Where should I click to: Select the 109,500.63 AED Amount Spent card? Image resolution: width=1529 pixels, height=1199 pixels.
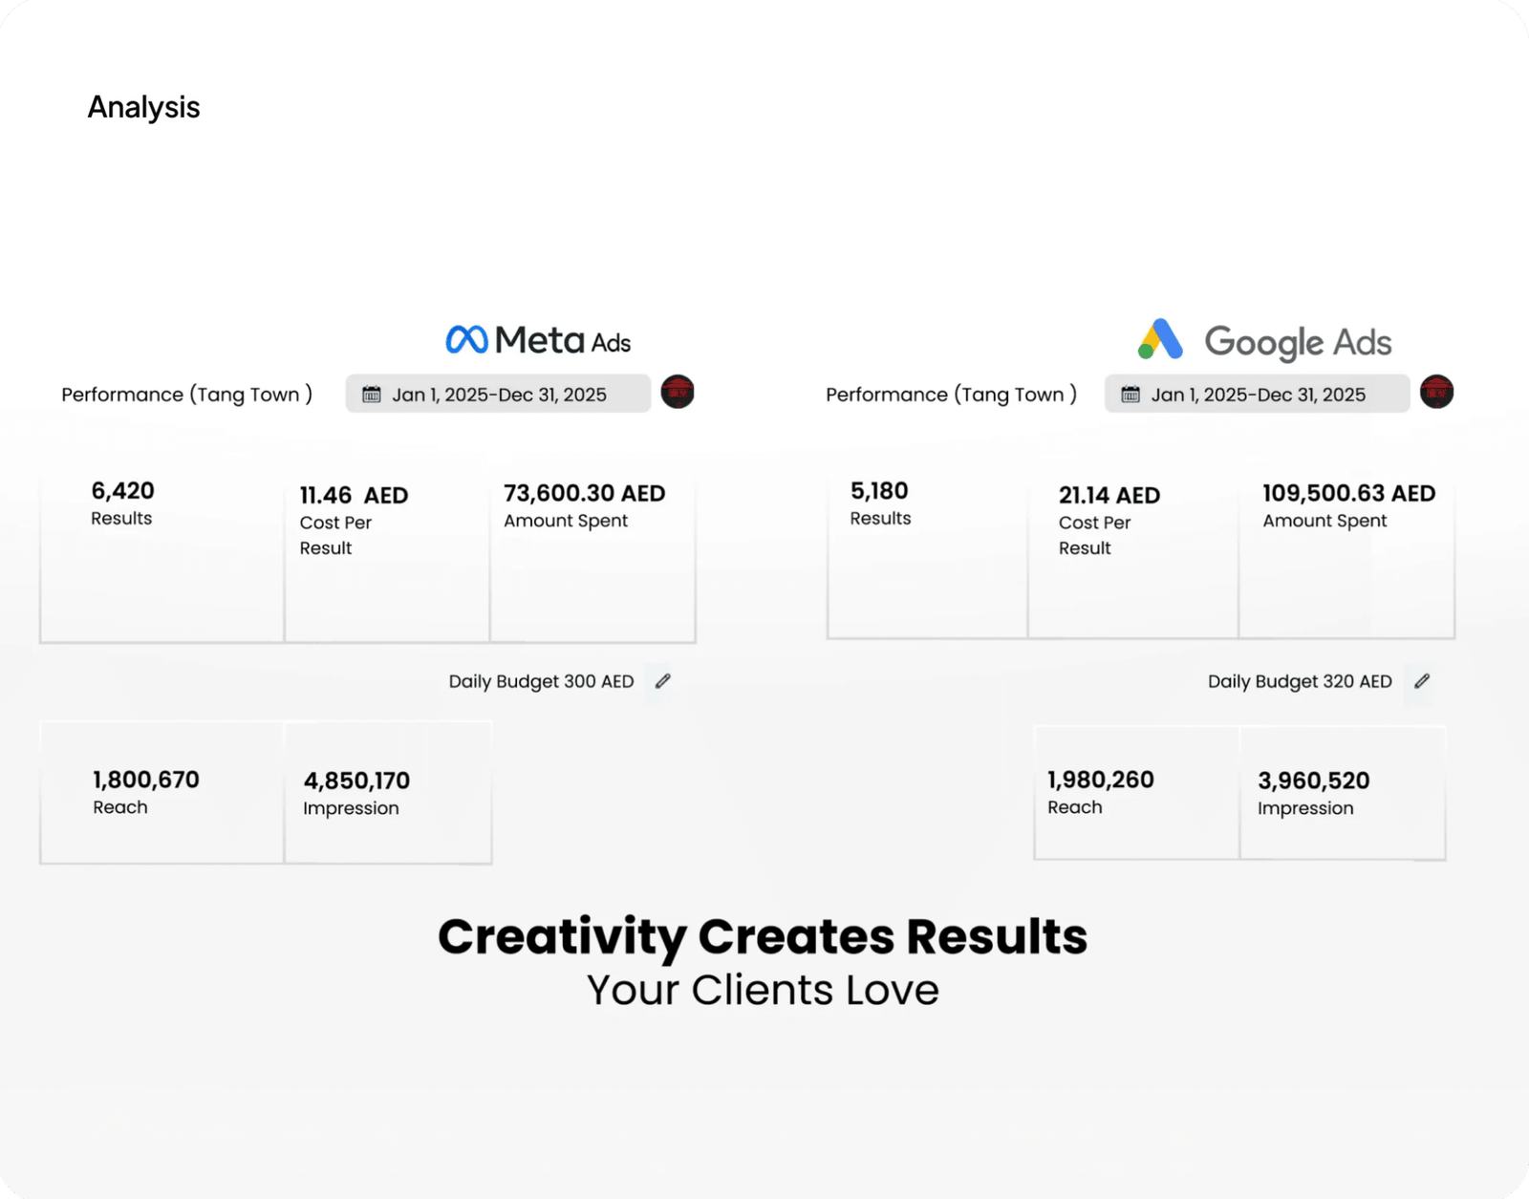(x=1346, y=558)
